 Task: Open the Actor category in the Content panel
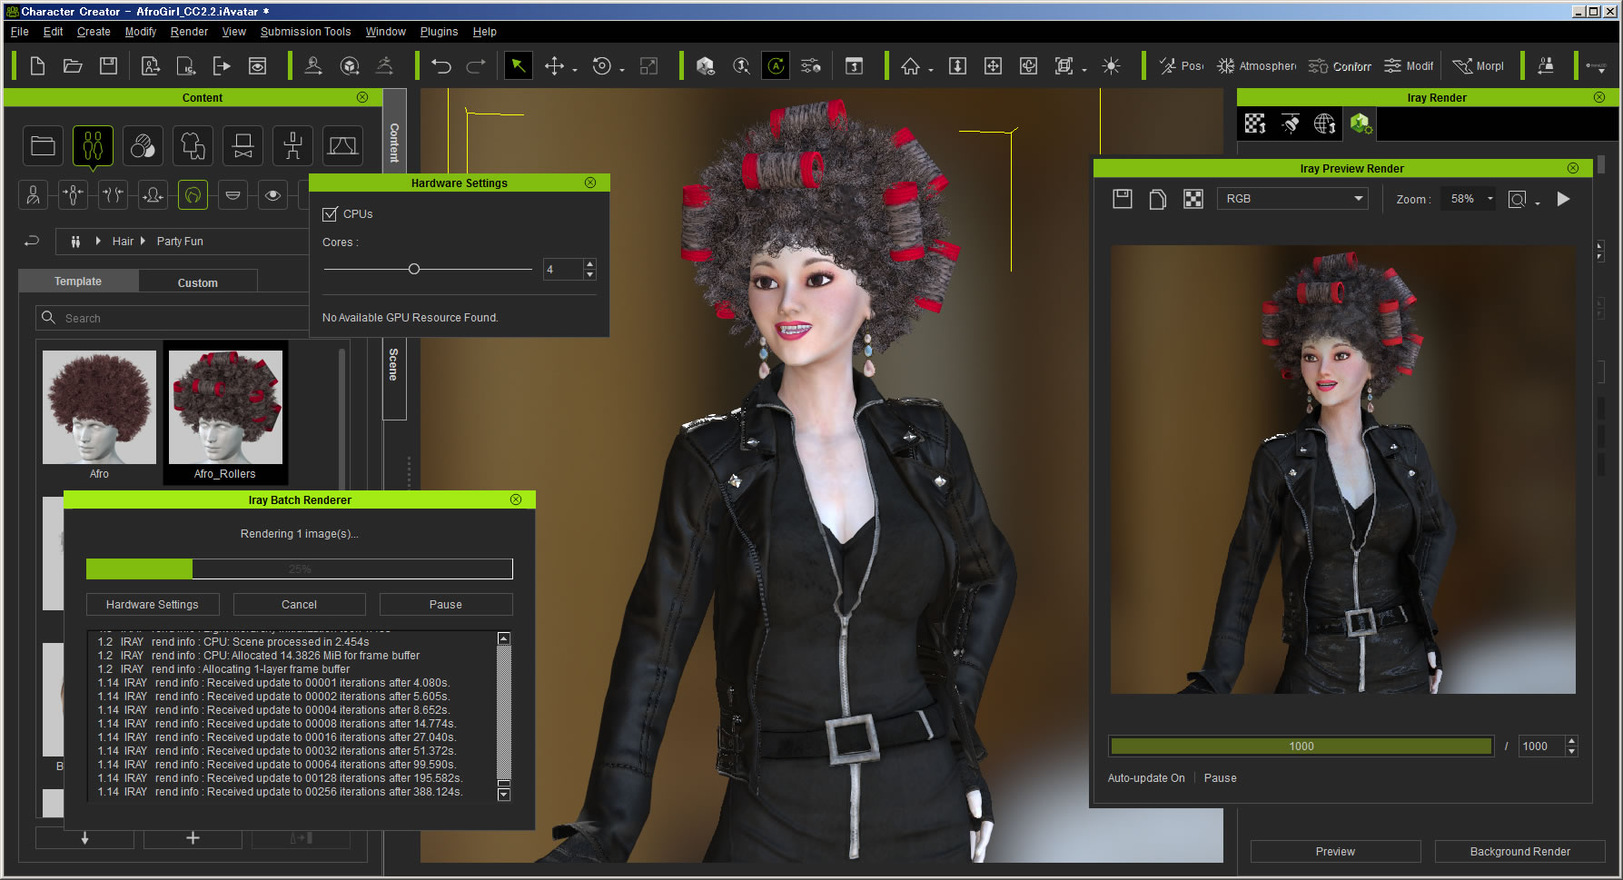coord(93,145)
